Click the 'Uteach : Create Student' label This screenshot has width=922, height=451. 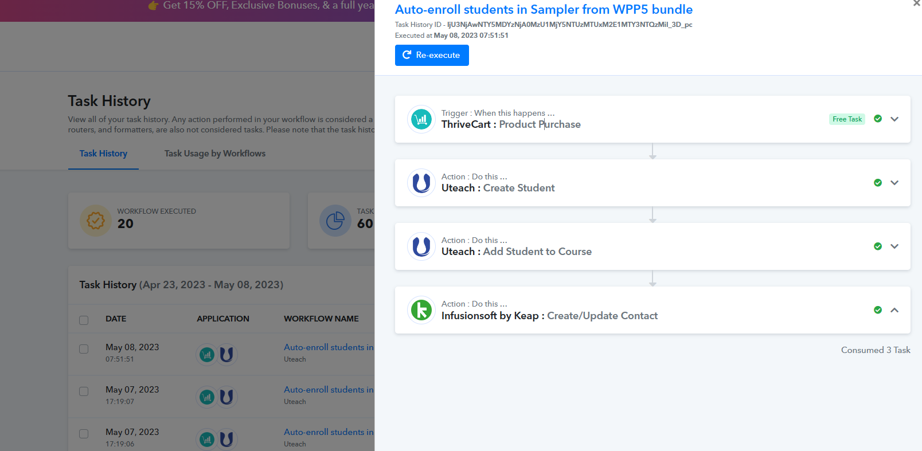coord(498,188)
